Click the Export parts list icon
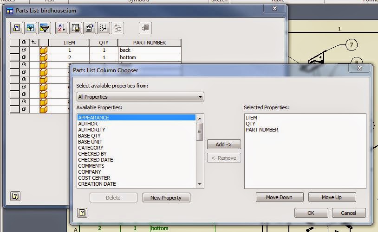The width and height of the screenshot is (378, 232). [76, 28]
